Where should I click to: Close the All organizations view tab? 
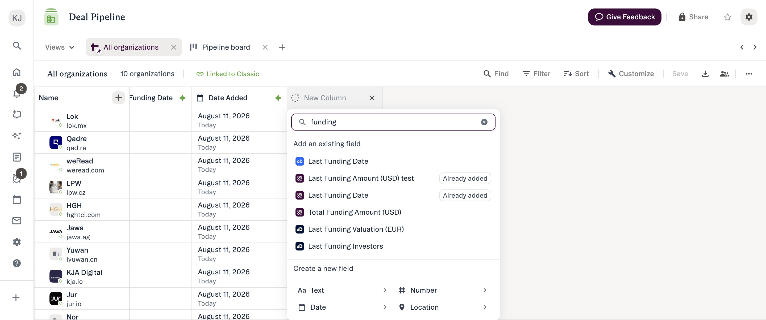(x=174, y=47)
